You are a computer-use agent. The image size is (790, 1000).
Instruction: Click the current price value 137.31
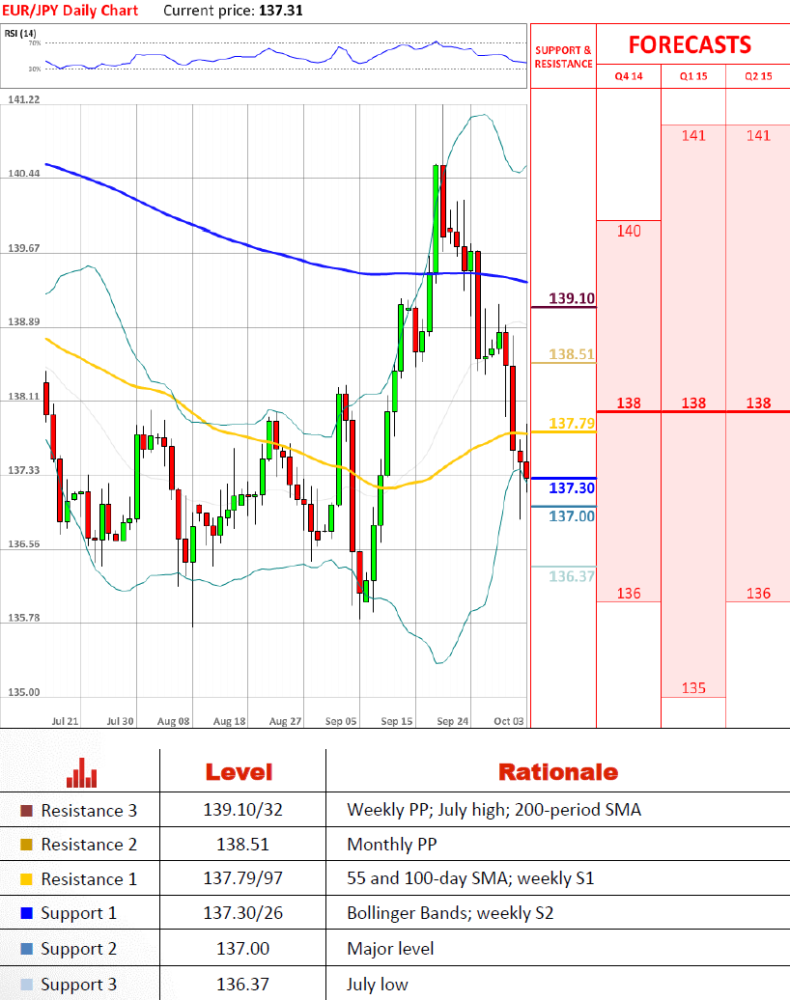tap(281, 11)
